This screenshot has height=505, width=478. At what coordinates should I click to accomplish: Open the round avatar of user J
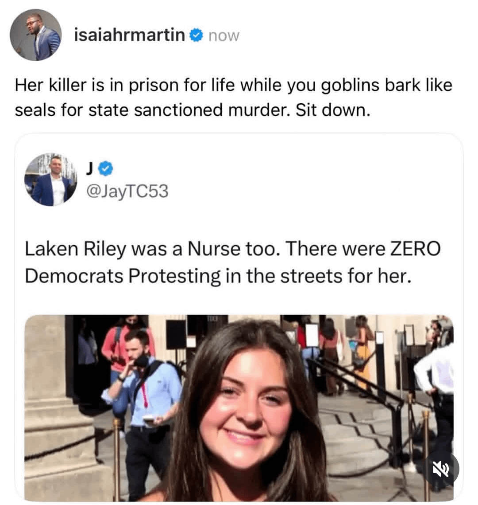[51, 180]
